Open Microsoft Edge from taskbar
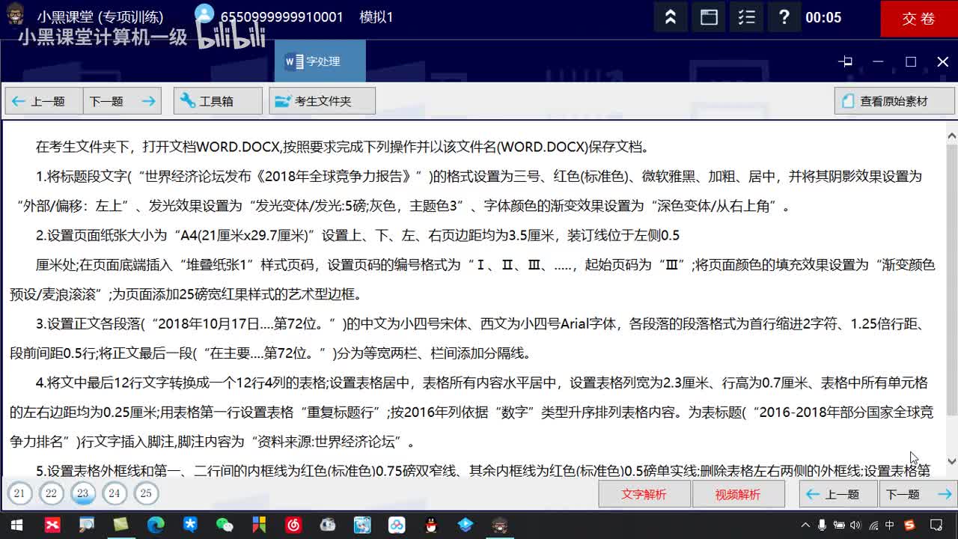The width and height of the screenshot is (958, 539). pyautogui.click(x=155, y=525)
